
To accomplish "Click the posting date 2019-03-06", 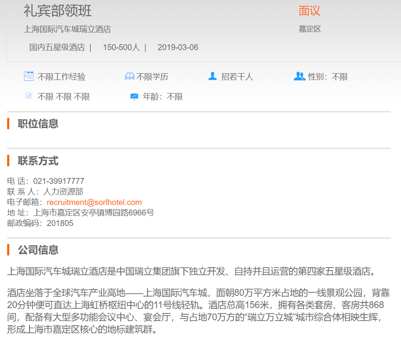I will pos(178,48).
